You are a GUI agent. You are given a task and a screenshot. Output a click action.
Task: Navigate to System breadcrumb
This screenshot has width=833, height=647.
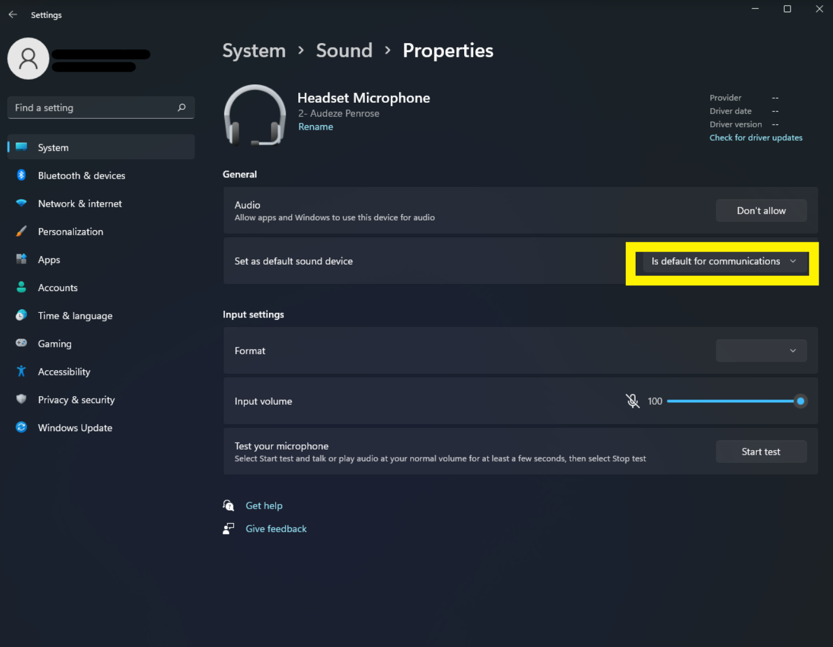pos(254,51)
